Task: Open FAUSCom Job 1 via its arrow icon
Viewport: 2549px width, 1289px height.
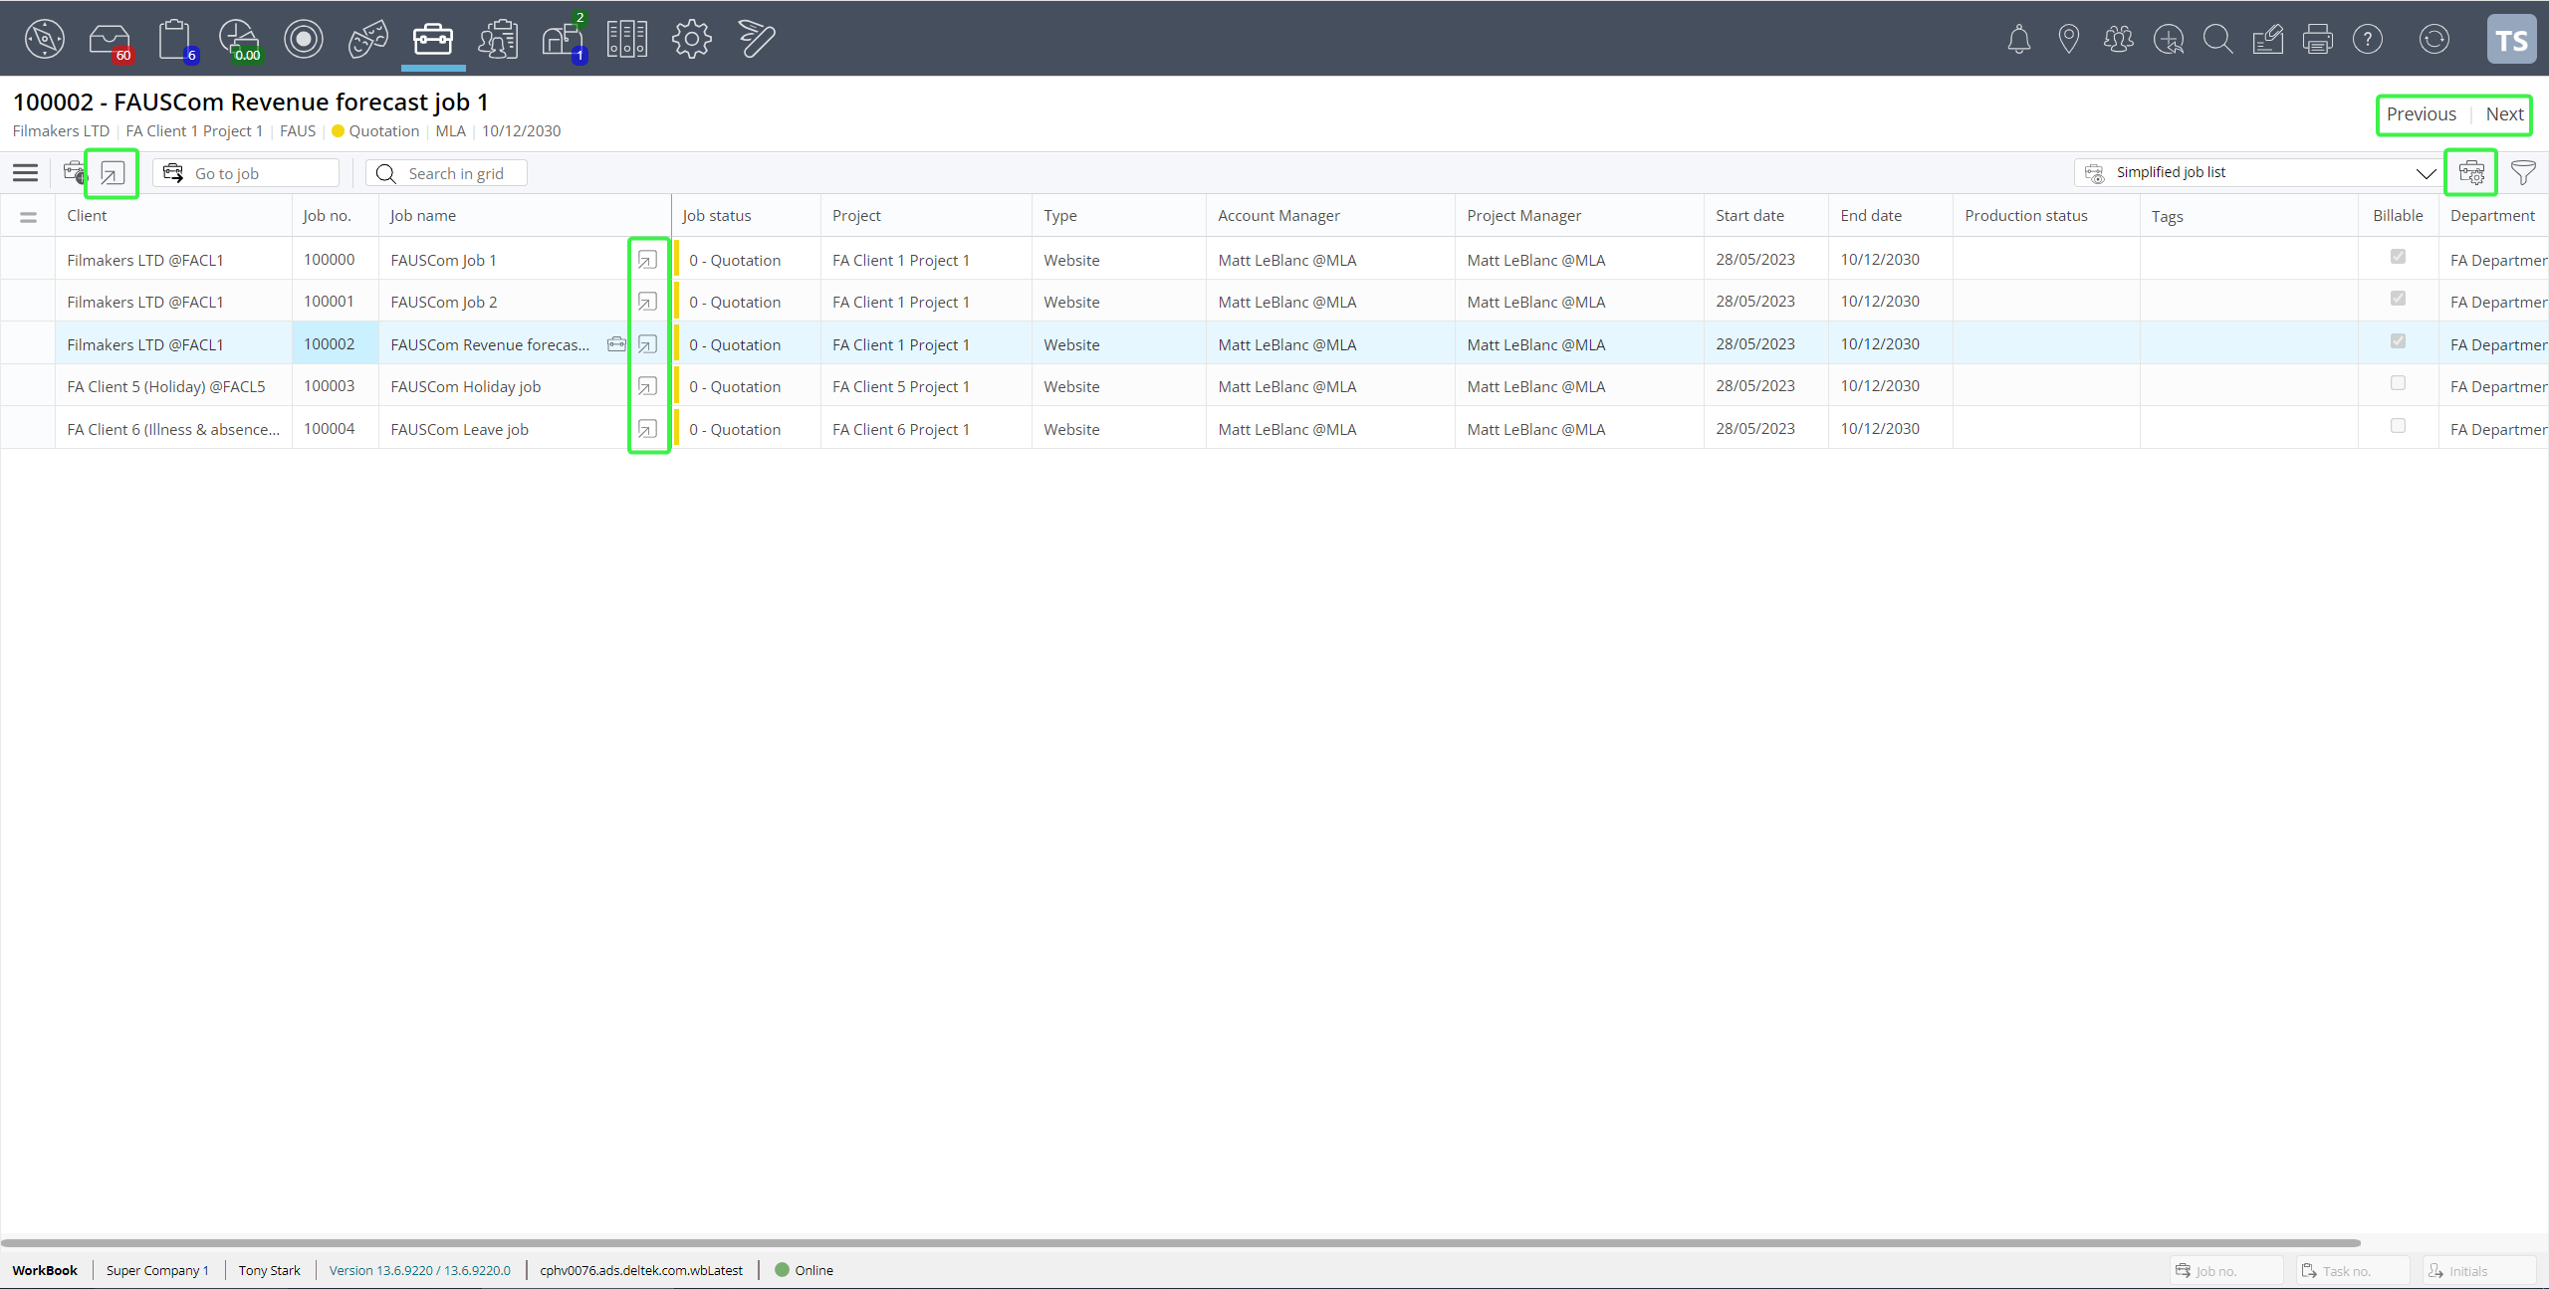Action: click(647, 260)
